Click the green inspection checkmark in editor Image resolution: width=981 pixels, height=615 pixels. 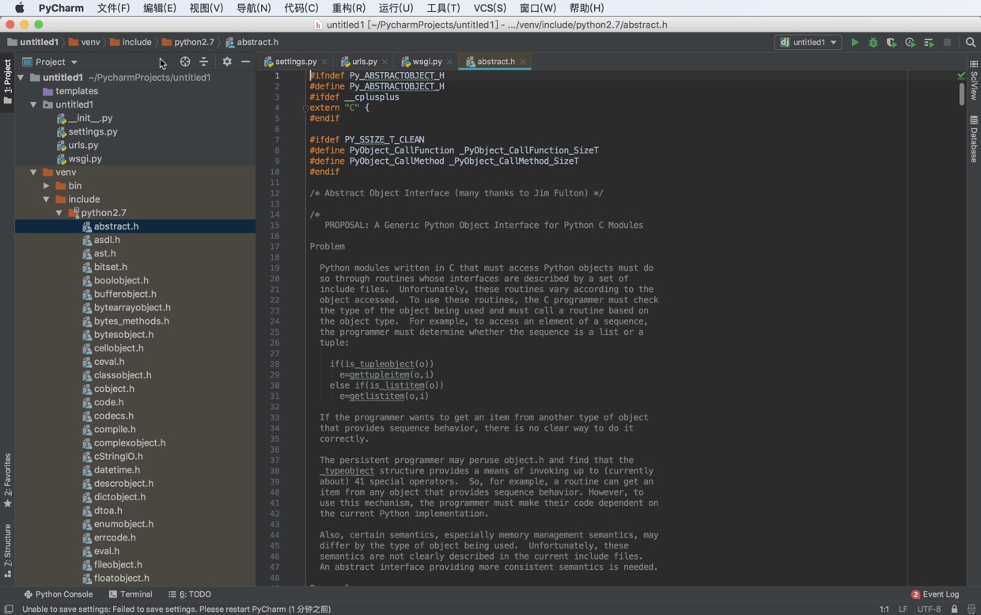coord(961,76)
